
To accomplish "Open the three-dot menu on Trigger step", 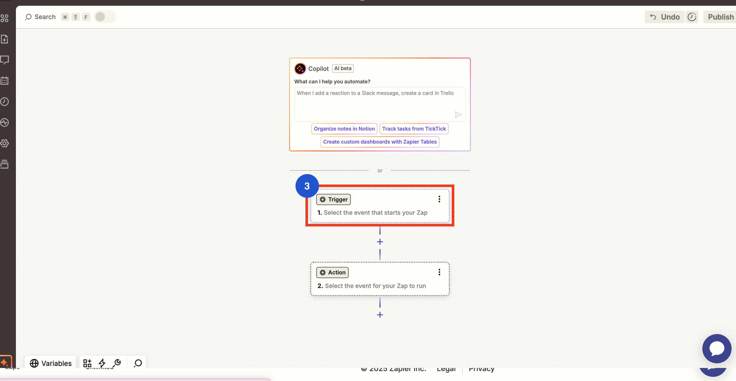I will (x=439, y=199).
